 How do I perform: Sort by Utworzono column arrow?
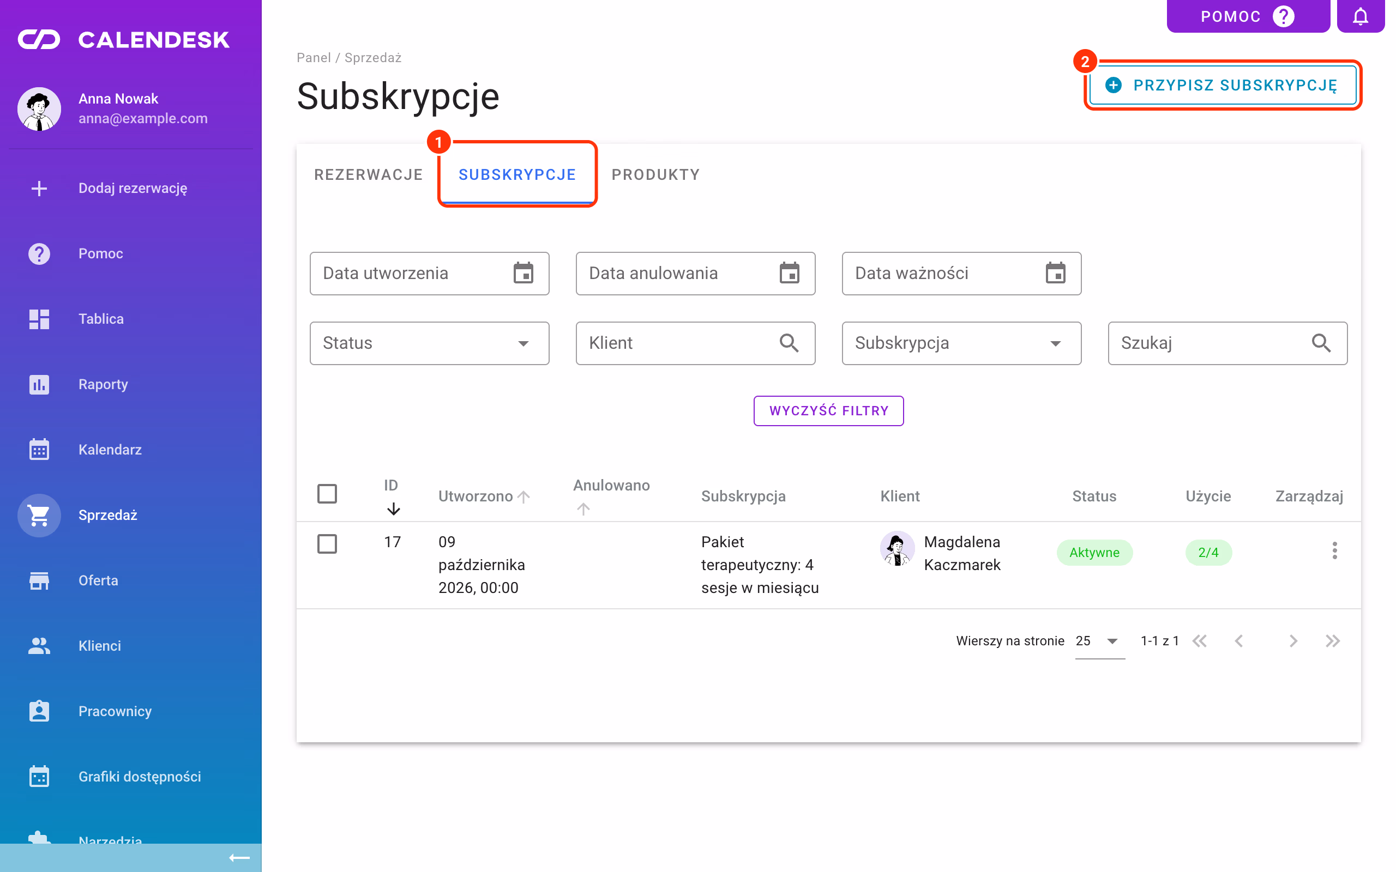click(524, 496)
